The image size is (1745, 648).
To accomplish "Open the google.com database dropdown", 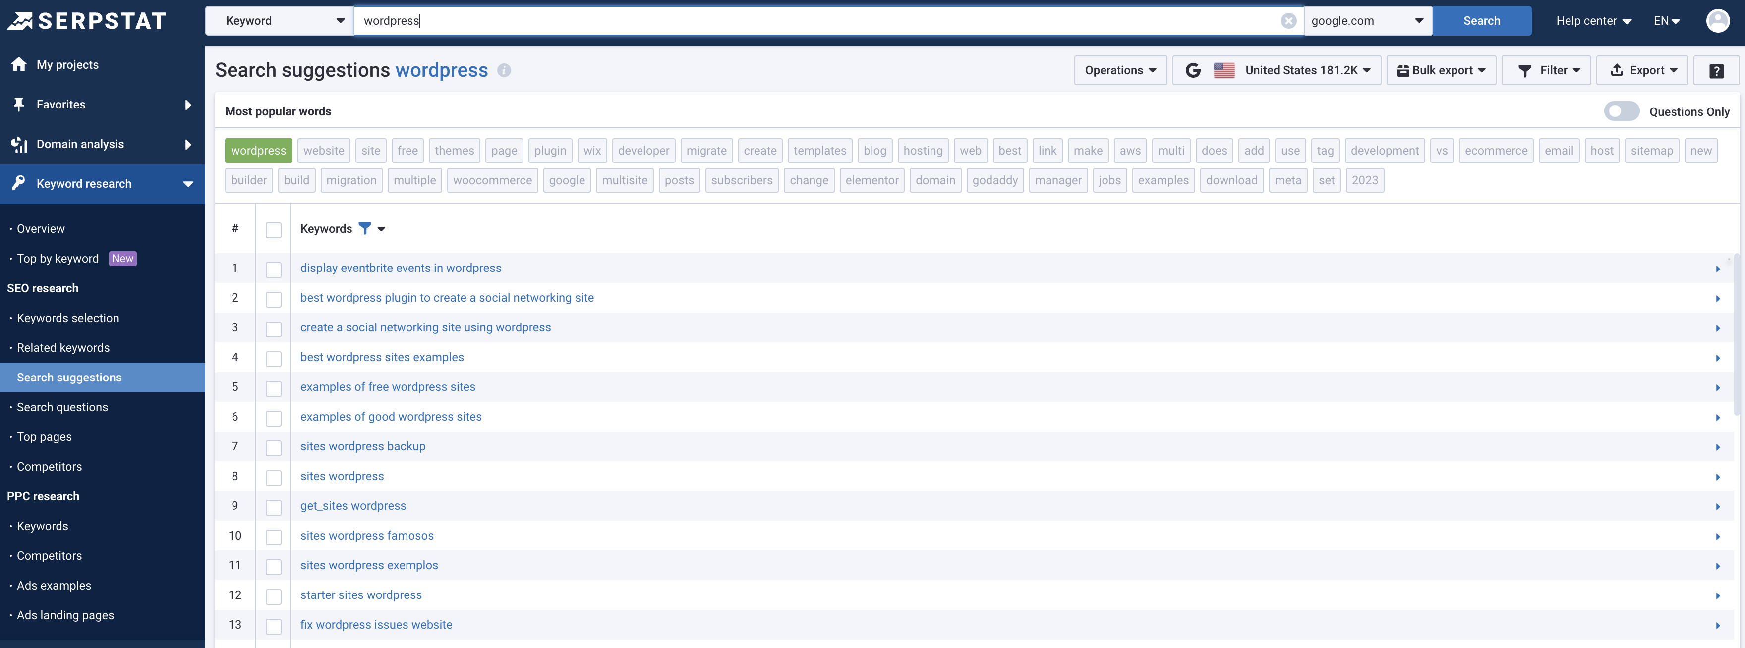I will click(1368, 21).
